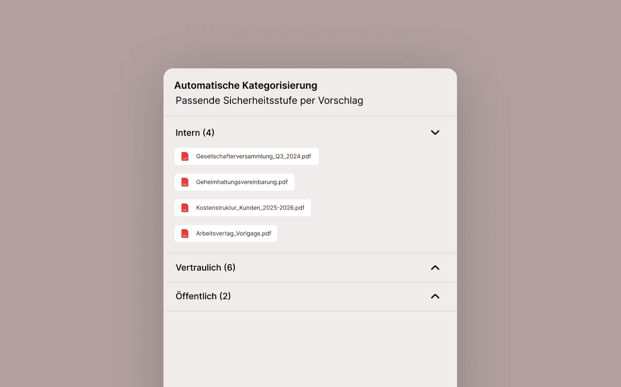
Task: Open Gesellschafterversammlung_Q3_2024.pdf
Action: point(246,156)
